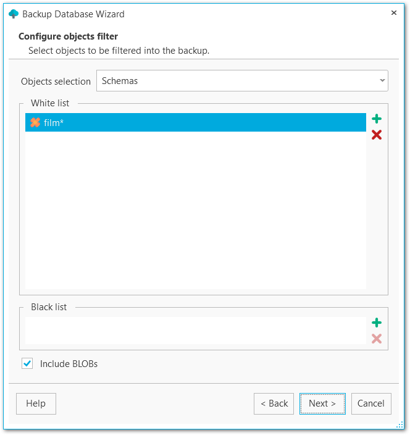
Task: Remove the selected White list entry with the red X
Action: tap(377, 135)
